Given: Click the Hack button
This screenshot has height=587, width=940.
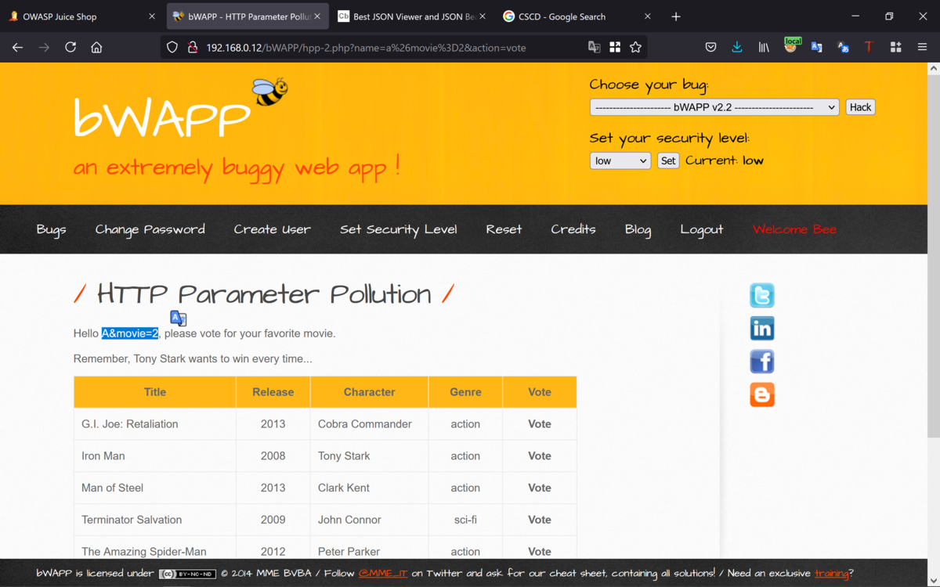Looking at the screenshot, I should click(x=860, y=107).
